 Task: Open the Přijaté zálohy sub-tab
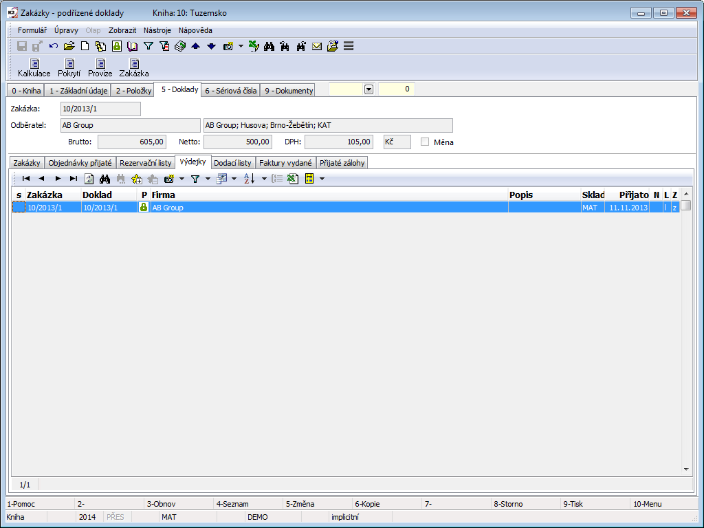coord(342,163)
